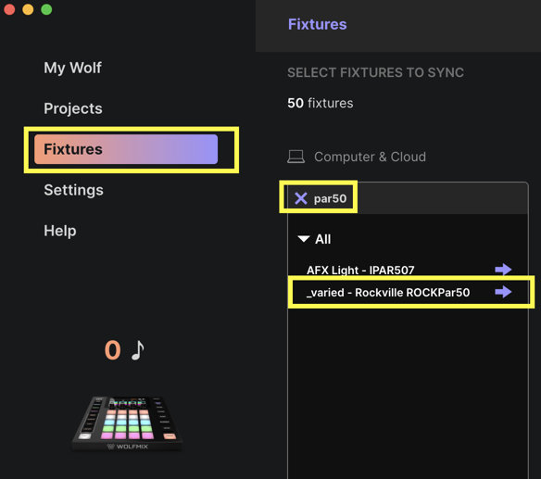Collapse the All fixtures group triangle
Image resolution: width=541 pixels, height=479 pixels.
click(x=304, y=239)
